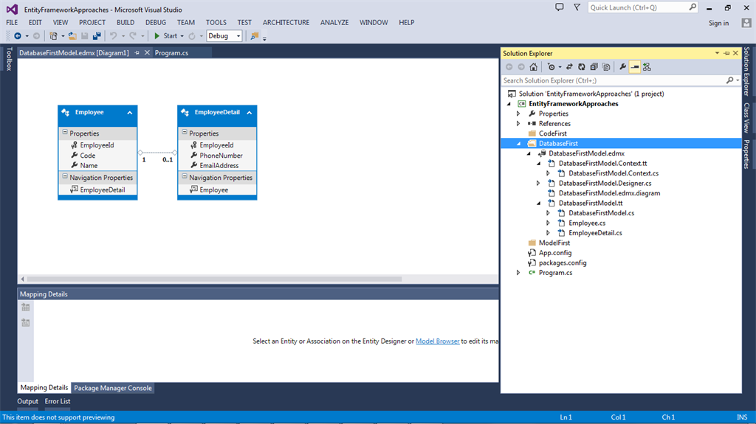Click the notifications filter funnel icon
756x424 pixels.
click(x=577, y=7)
